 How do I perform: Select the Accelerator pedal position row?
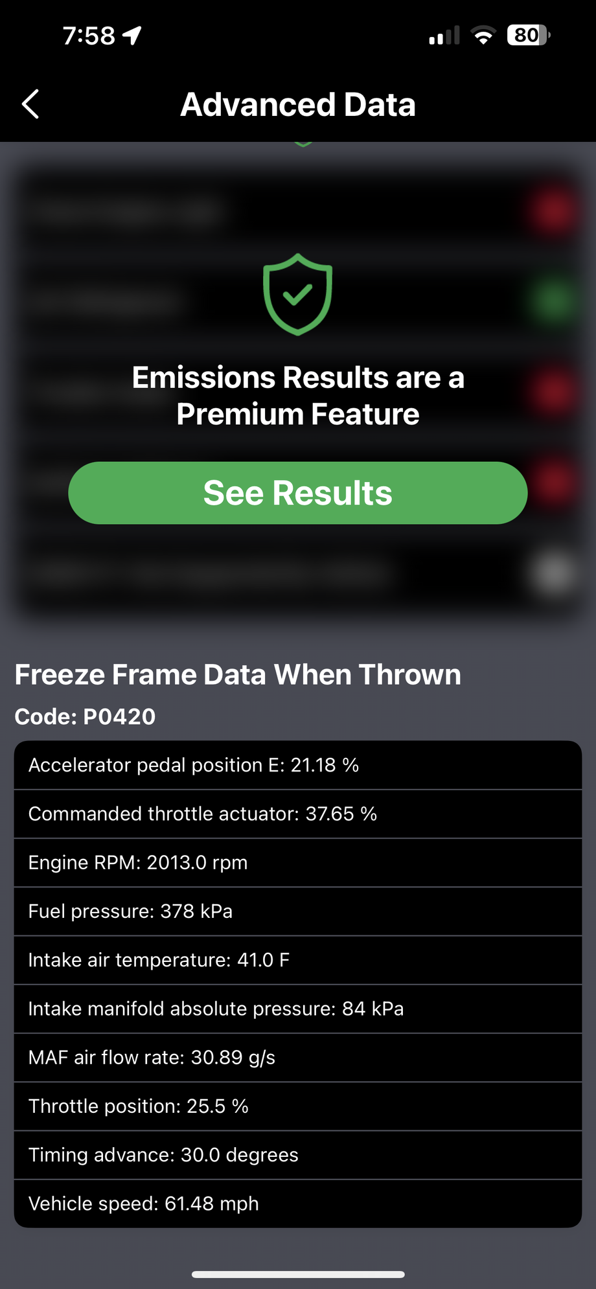(298, 765)
